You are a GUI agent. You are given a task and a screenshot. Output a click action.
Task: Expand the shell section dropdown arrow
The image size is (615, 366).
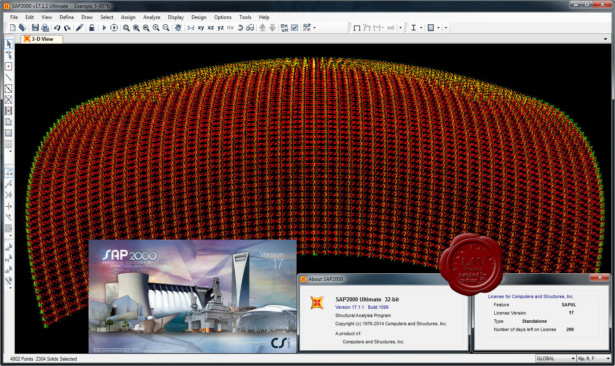point(438,28)
